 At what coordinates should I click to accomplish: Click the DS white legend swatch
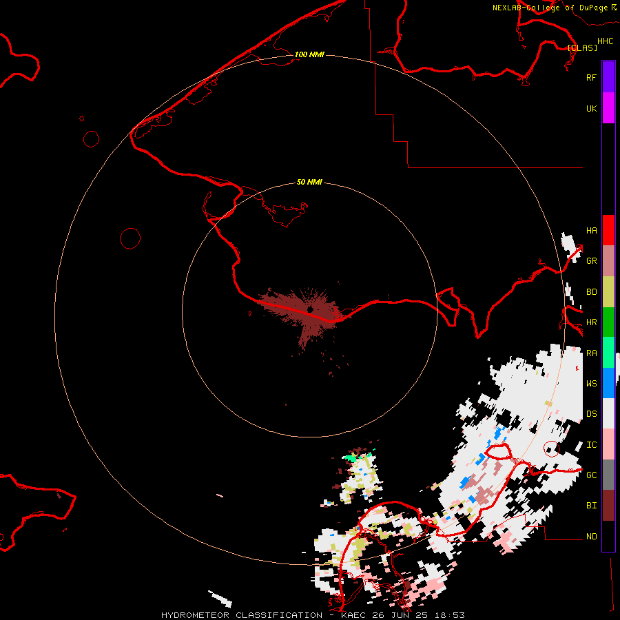[x=608, y=413]
